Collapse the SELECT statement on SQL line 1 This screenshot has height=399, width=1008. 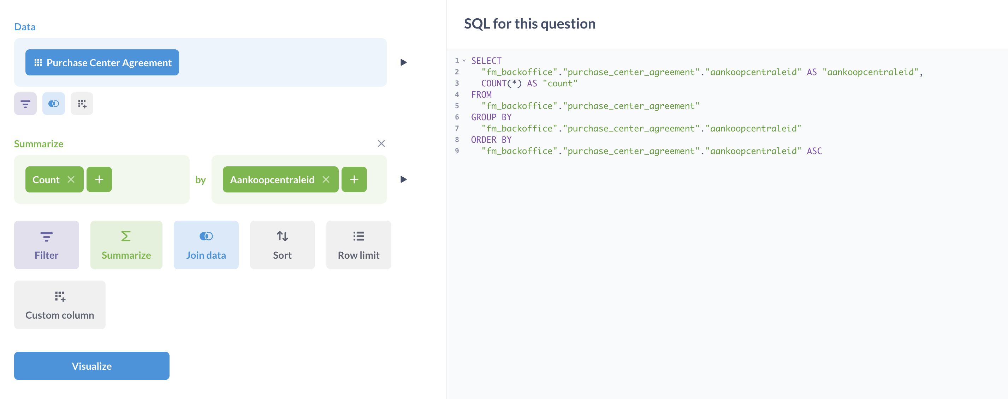tap(464, 61)
